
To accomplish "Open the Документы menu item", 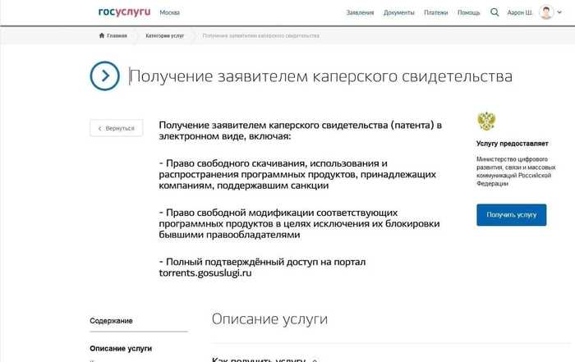I will tap(398, 12).
